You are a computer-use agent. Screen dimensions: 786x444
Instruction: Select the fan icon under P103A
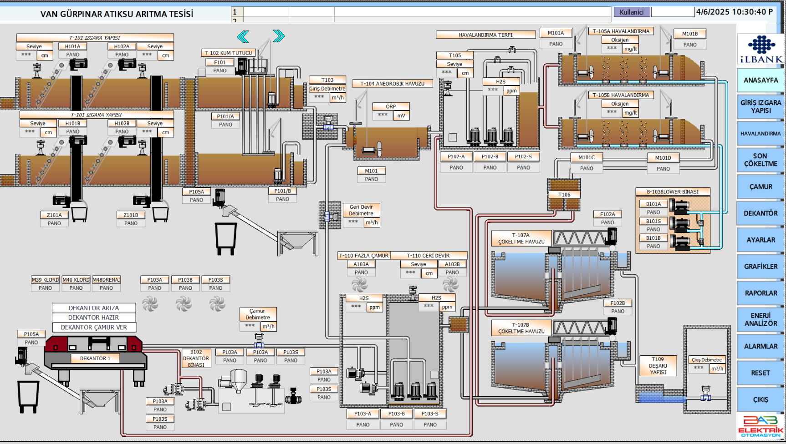[x=150, y=303]
